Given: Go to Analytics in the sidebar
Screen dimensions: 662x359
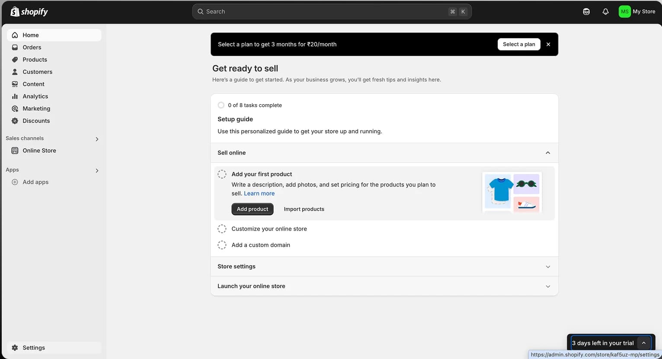Looking at the screenshot, I should (x=54, y=96).
